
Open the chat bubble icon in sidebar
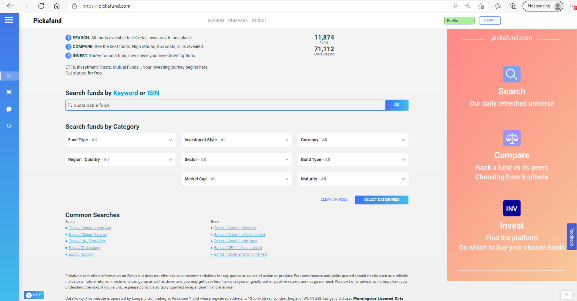[9, 109]
